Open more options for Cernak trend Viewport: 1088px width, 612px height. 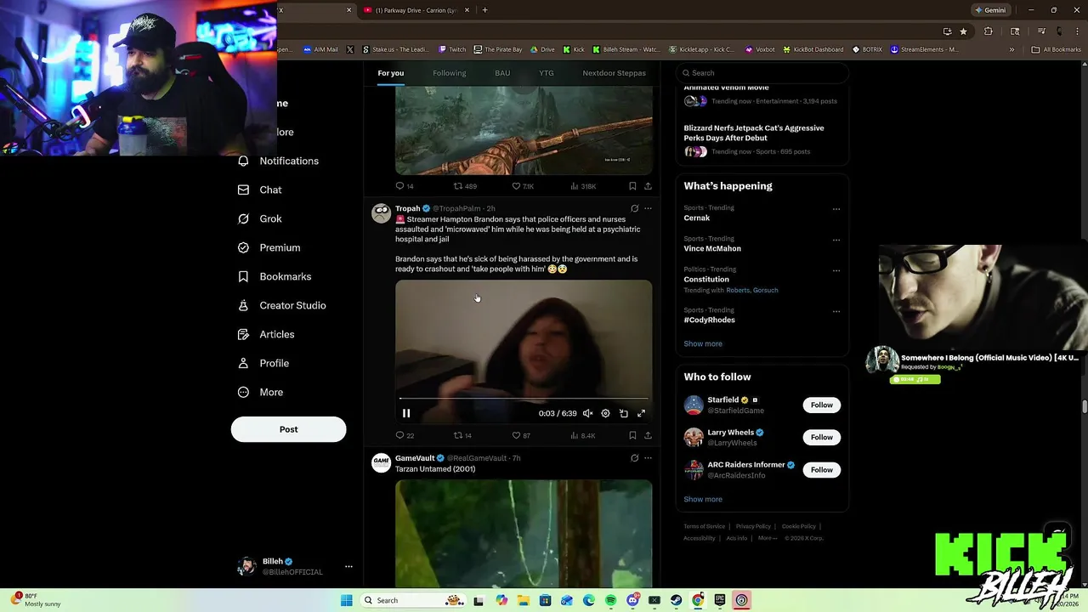(x=836, y=209)
